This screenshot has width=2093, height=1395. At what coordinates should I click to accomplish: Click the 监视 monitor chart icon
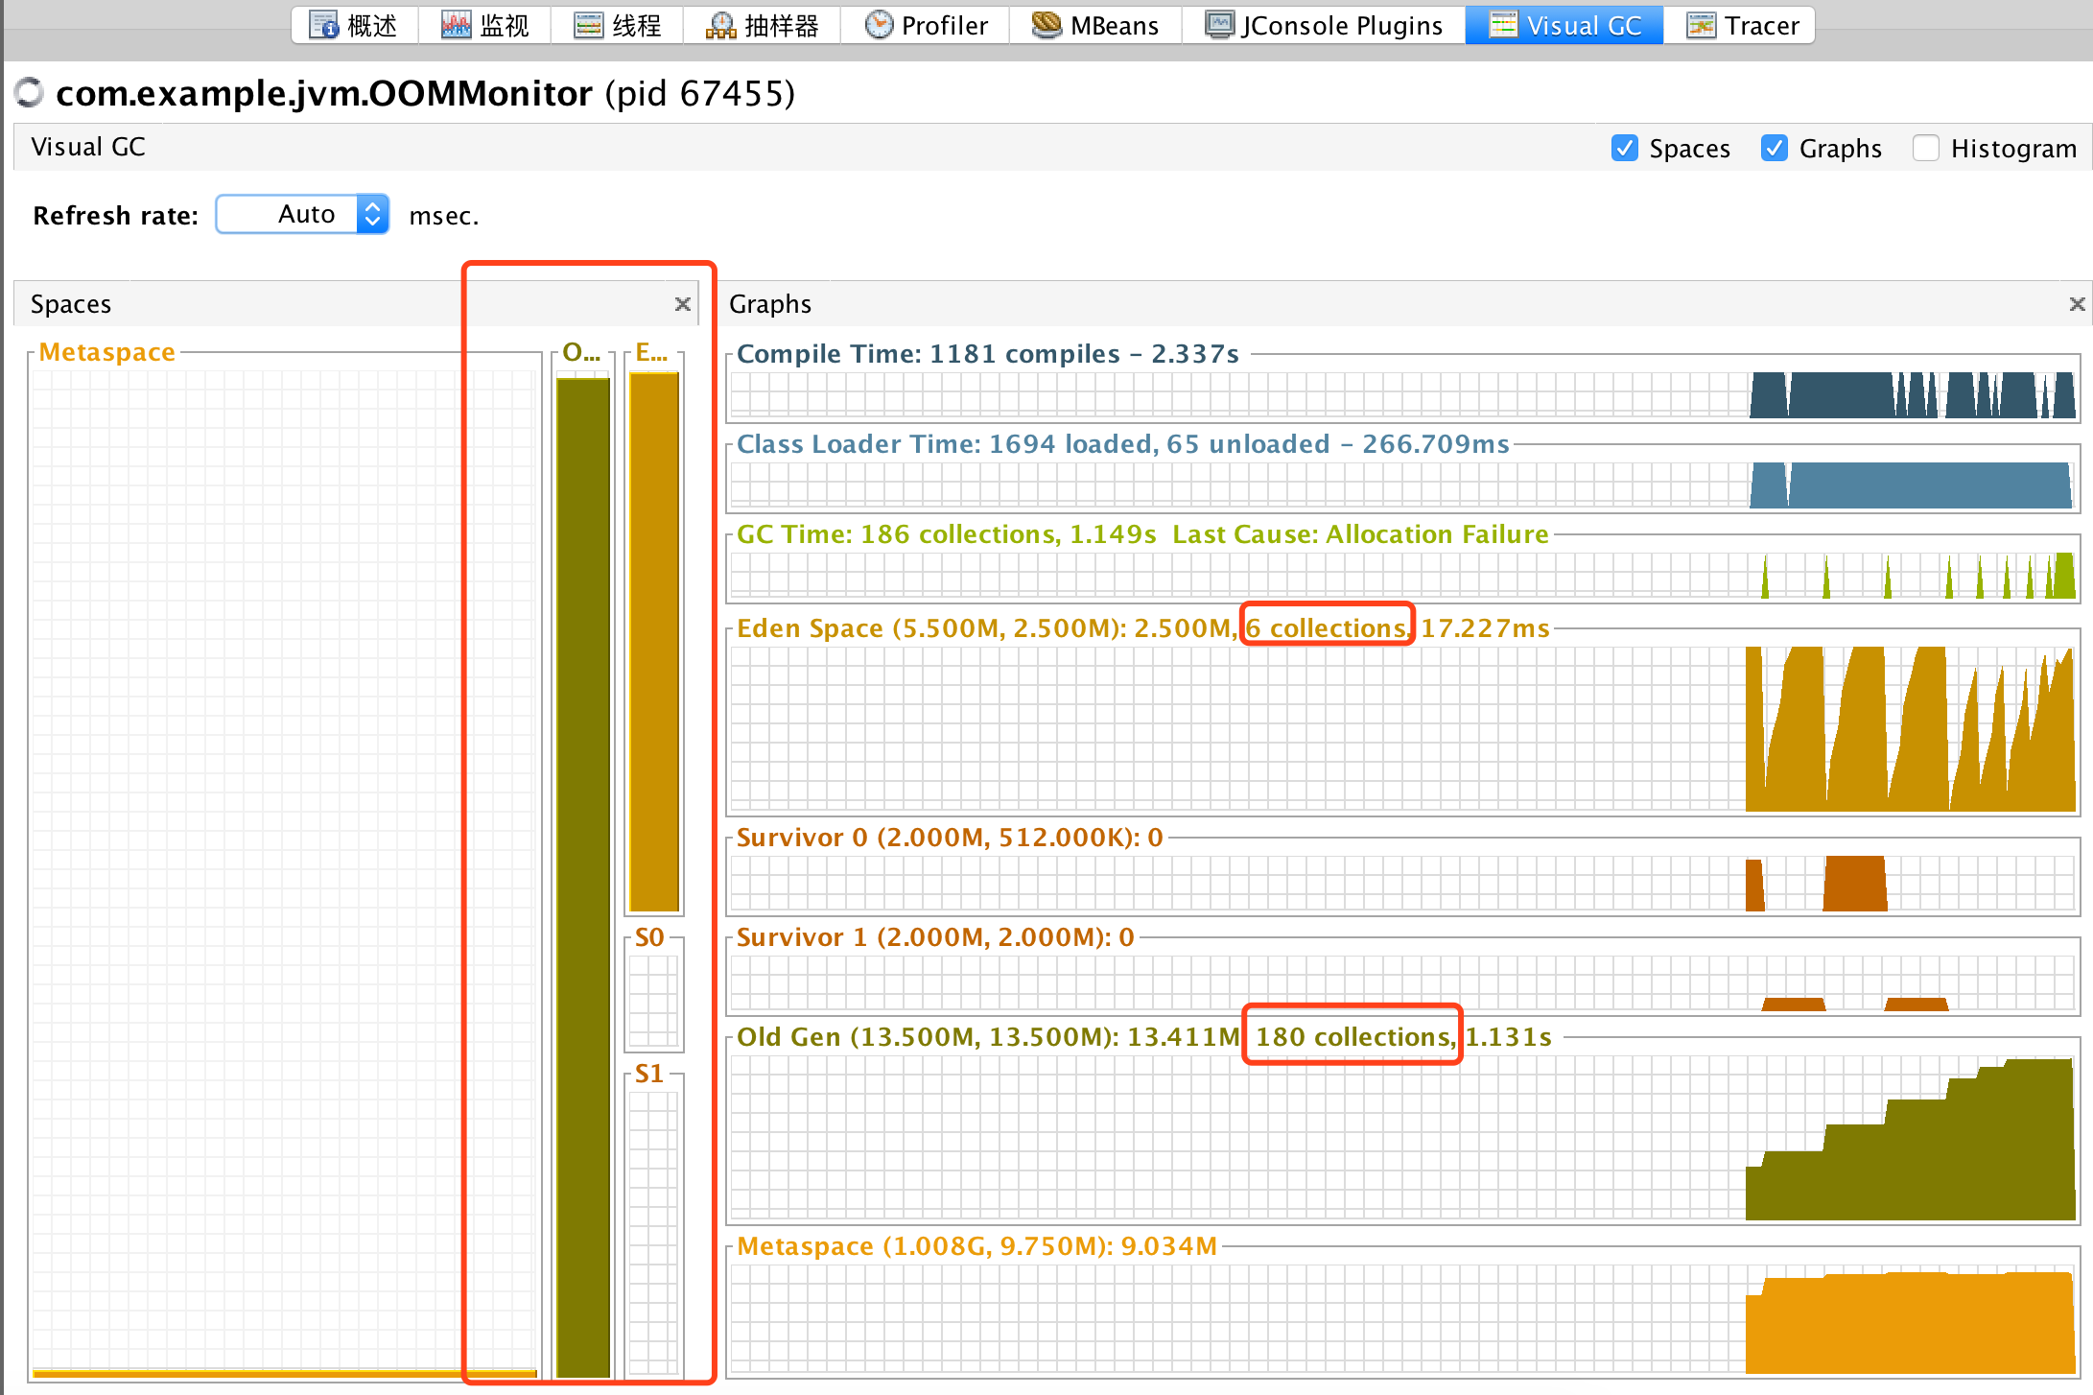point(456,25)
